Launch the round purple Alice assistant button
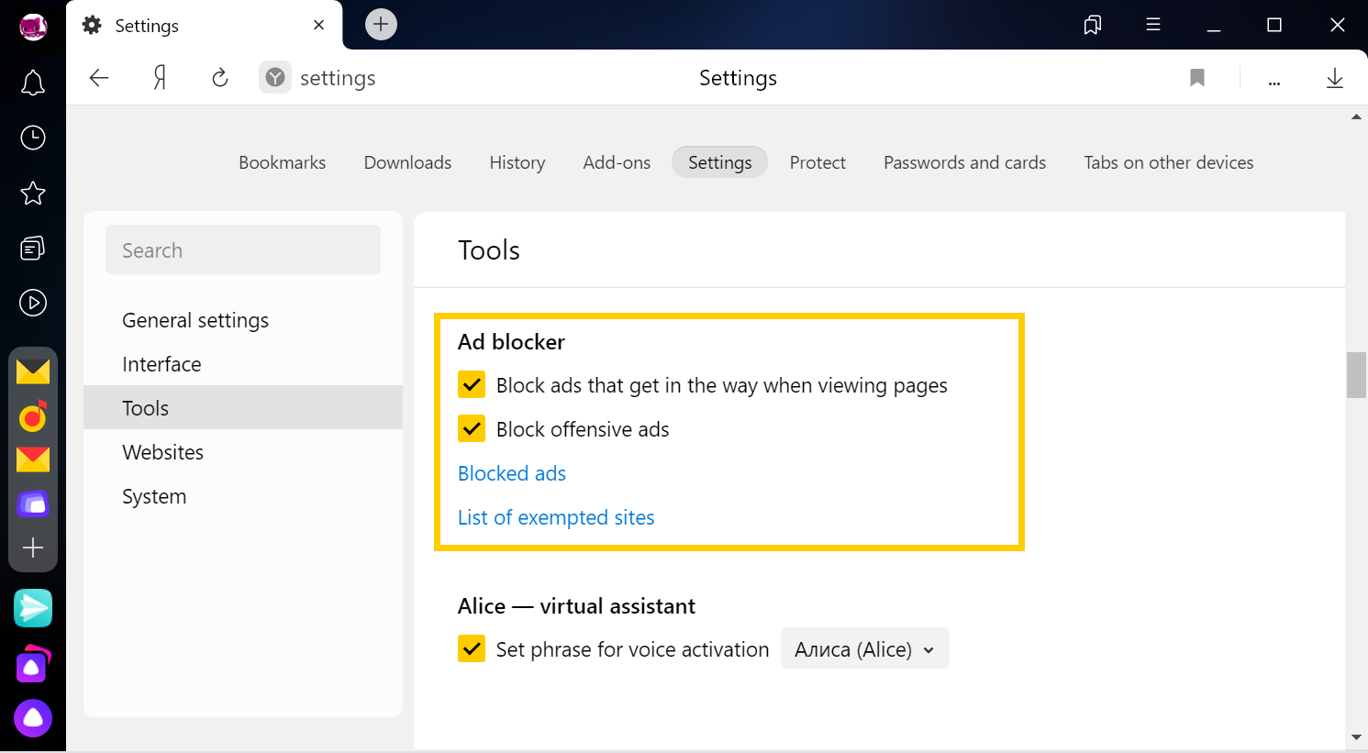This screenshot has width=1368, height=753. tap(33, 718)
